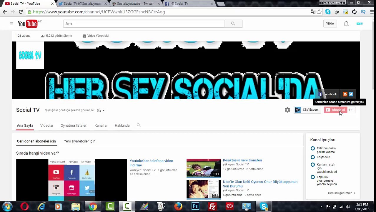Image resolution: width=376 pixels, height=212 pixels.
Task: Click Google Translate icon in the address bar
Action: pyautogui.click(x=313, y=12)
